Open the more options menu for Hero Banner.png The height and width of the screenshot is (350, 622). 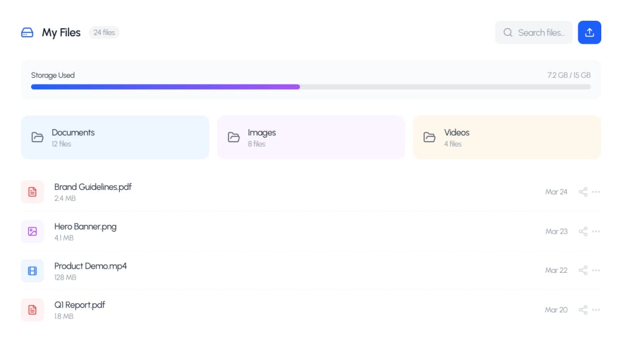tap(596, 231)
